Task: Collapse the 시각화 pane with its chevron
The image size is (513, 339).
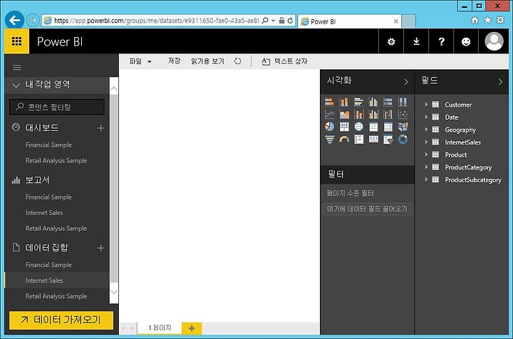Action: pos(406,82)
